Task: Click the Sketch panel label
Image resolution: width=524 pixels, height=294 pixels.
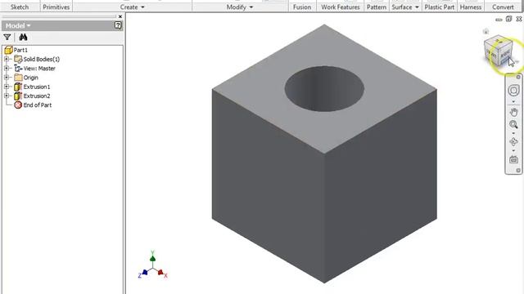Action: pos(20,7)
